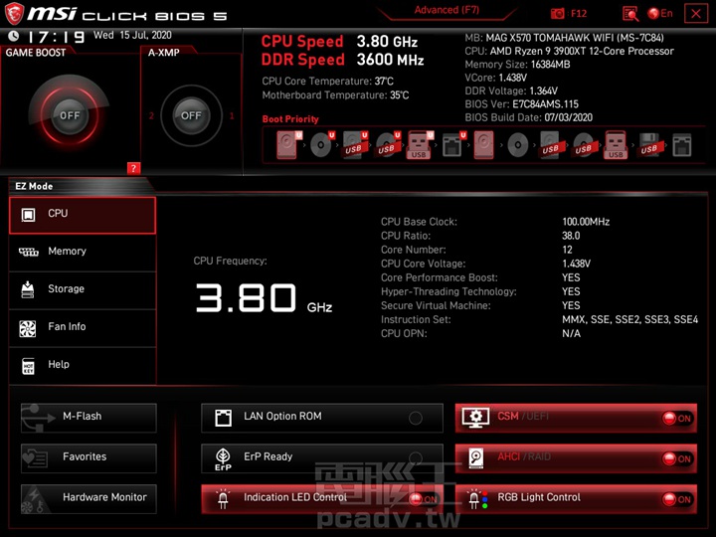Viewport: 716px width, 537px height.
Task: Click the hard drive icon on AHCI/RAID
Action: pos(475,458)
